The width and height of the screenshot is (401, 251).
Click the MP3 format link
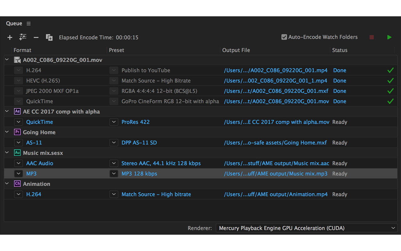31,174
